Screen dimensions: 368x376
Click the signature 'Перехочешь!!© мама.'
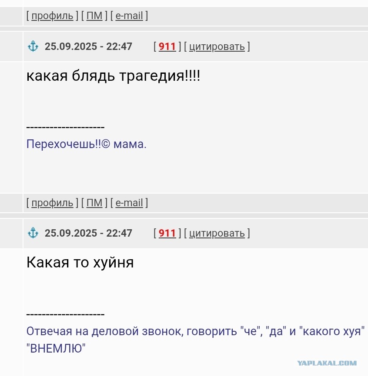pyautogui.click(x=87, y=144)
